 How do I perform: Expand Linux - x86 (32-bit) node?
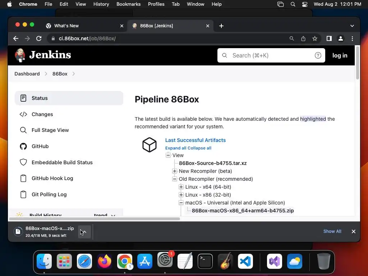[x=181, y=195]
